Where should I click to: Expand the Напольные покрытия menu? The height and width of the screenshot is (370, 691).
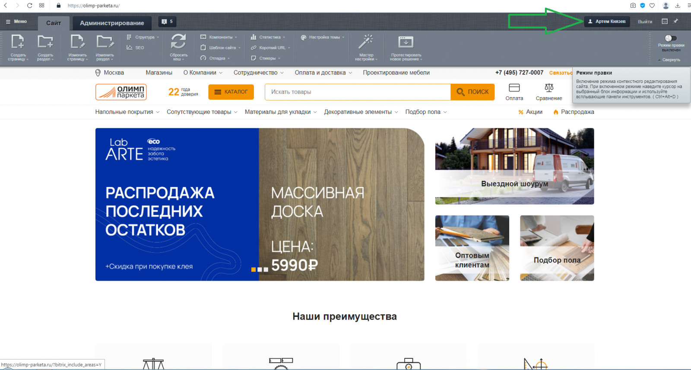pos(127,112)
